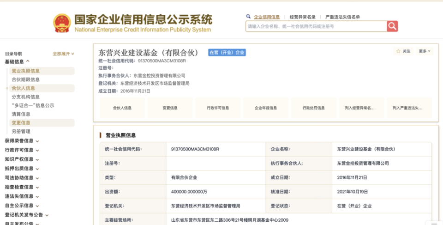The image size is (443, 225).
Task: Open 清算信息 in the sidebar
Action: (x=21, y=114)
